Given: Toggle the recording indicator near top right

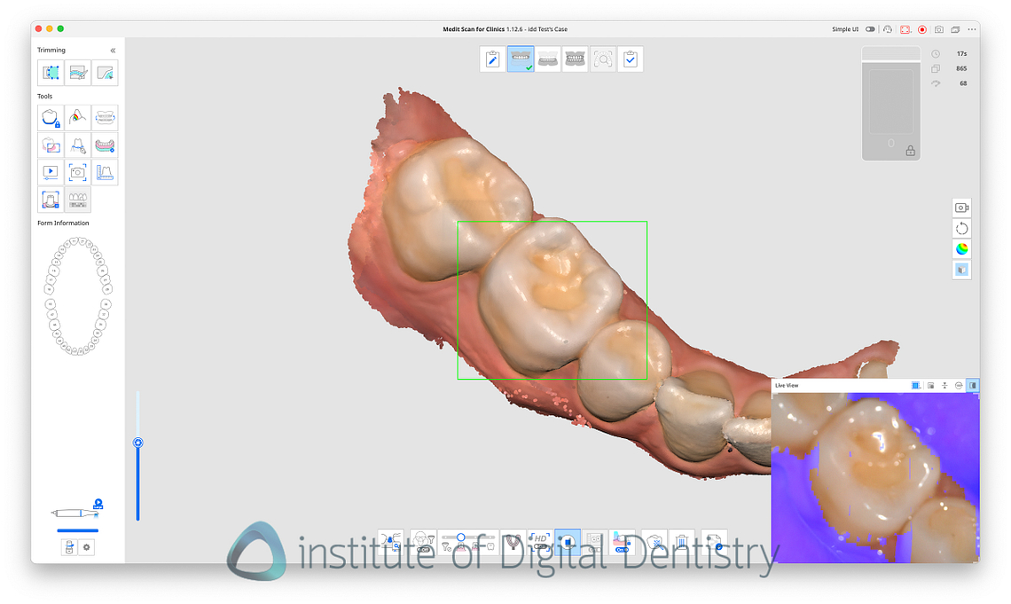Looking at the screenshot, I should point(922,29).
